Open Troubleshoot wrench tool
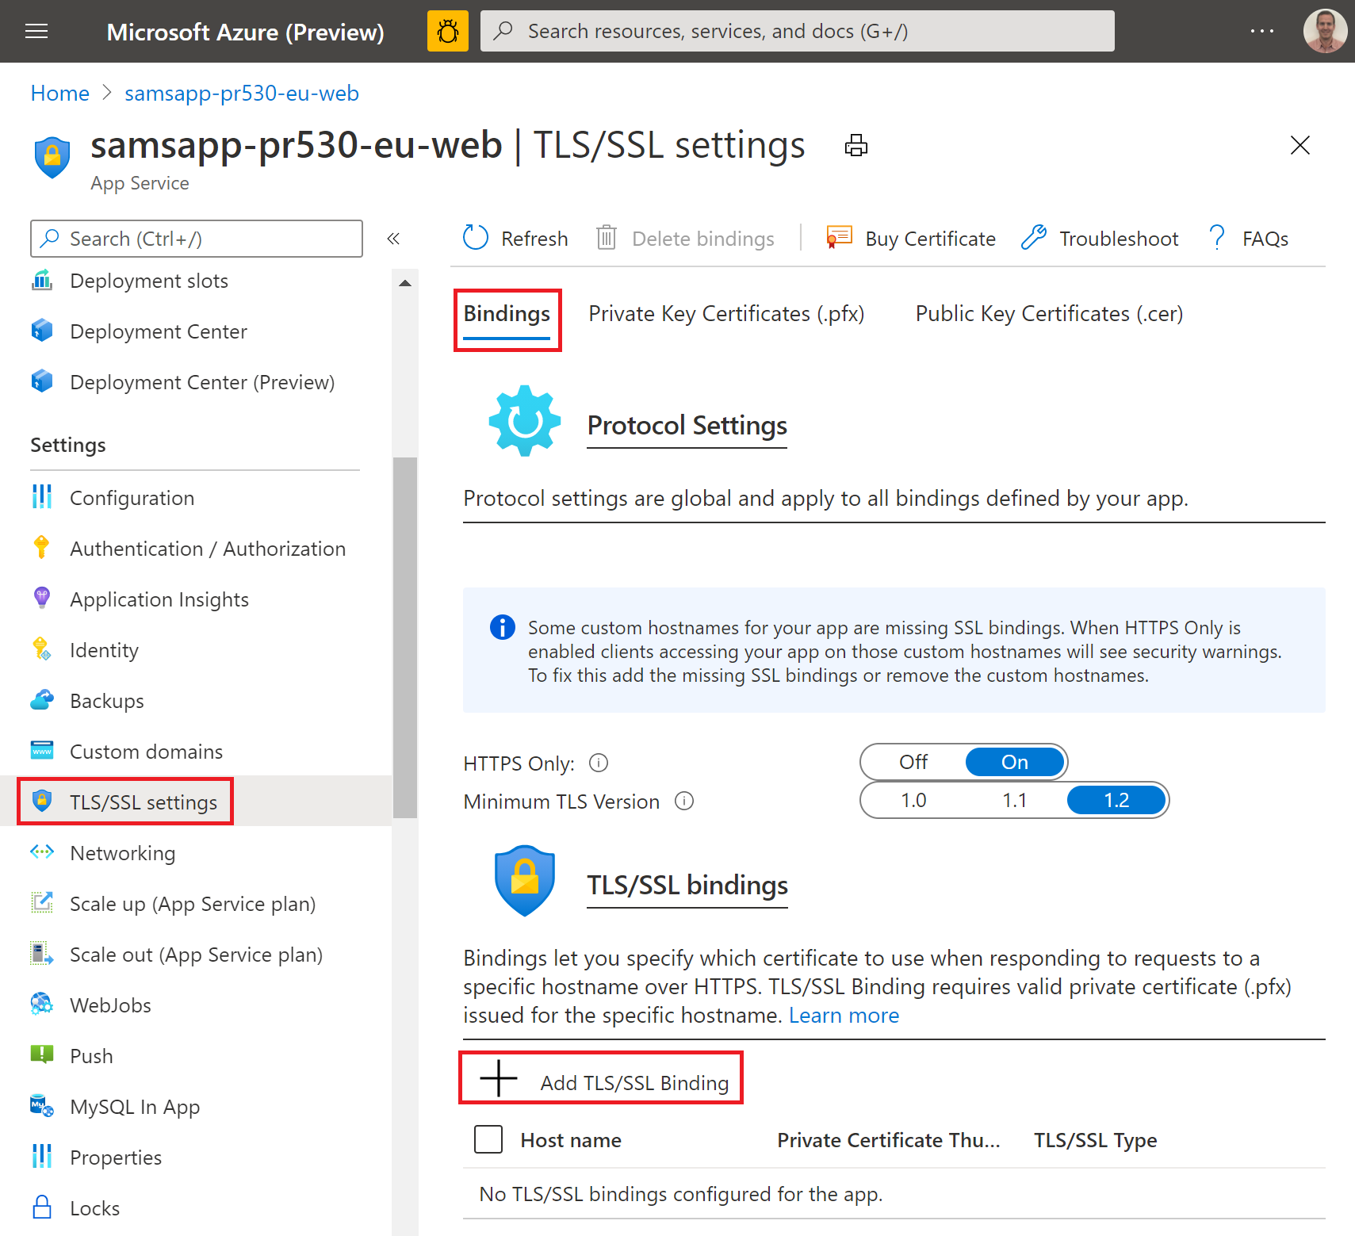Image resolution: width=1355 pixels, height=1236 pixels. point(1034,238)
